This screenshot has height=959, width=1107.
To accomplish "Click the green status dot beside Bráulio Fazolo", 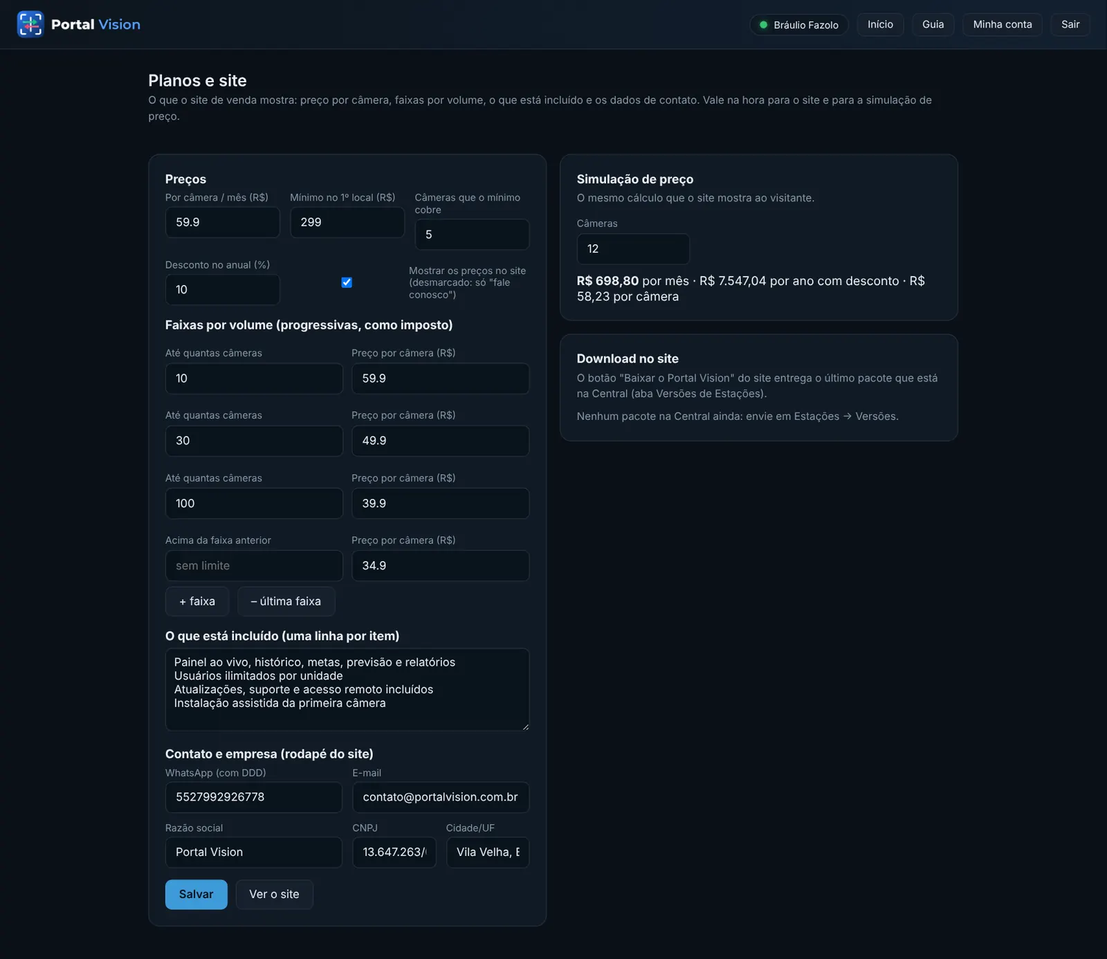I will tap(764, 25).
